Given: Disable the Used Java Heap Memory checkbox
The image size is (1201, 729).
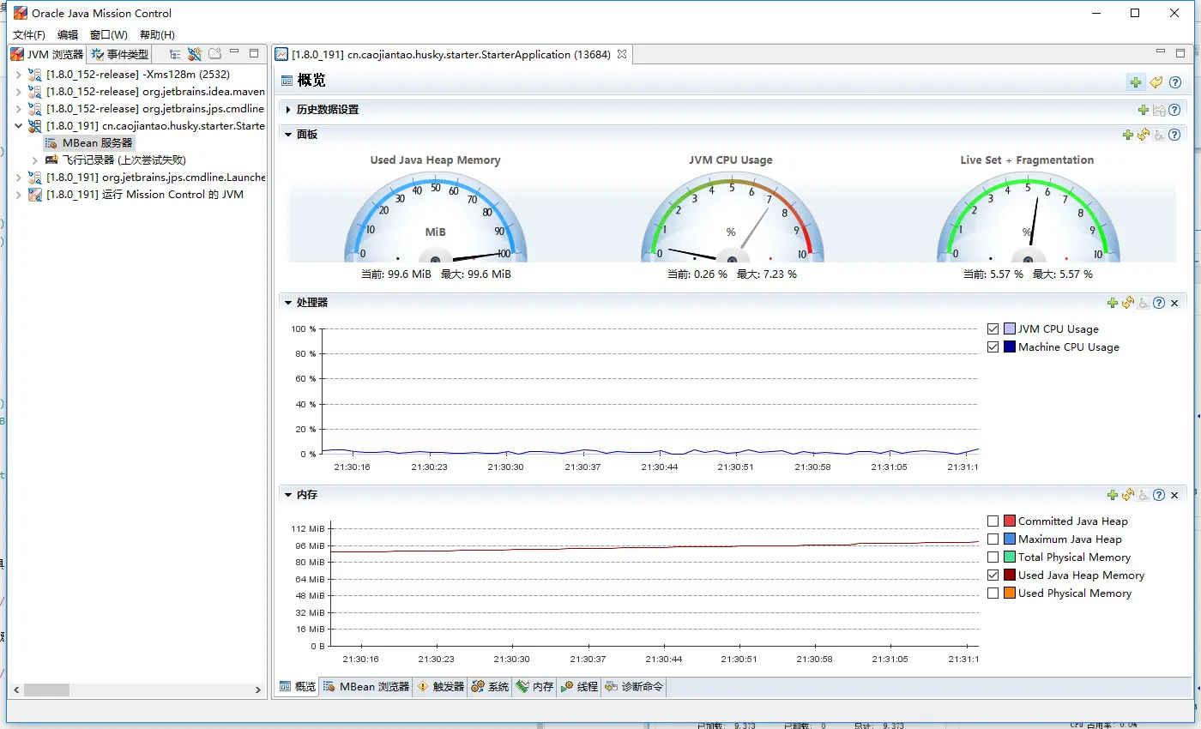Looking at the screenshot, I should pyautogui.click(x=993, y=575).
